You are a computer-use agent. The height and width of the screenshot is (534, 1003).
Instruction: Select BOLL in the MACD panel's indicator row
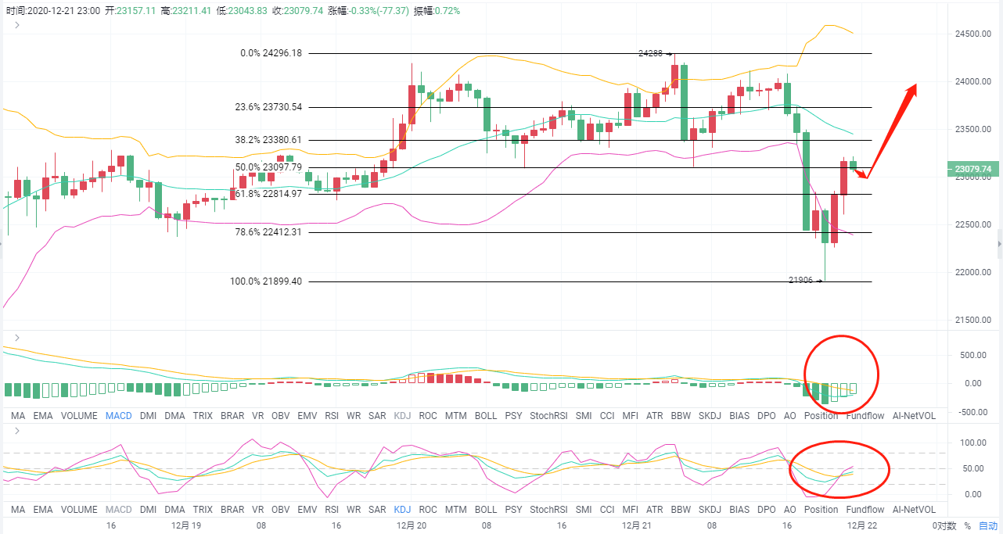pyautogui.click(x=486, y=416)
